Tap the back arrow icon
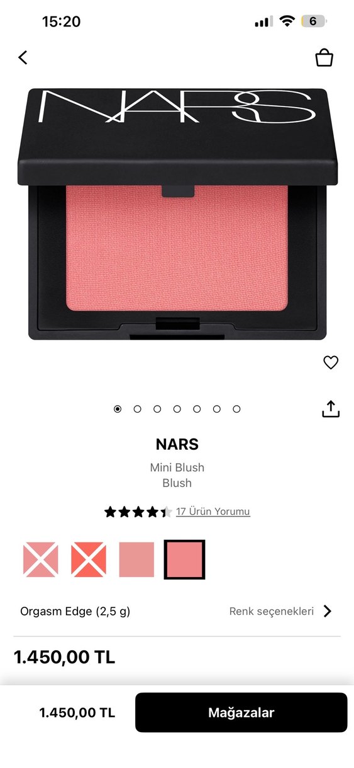This screenshot has width=354, height=768. (x=23, y=57)
